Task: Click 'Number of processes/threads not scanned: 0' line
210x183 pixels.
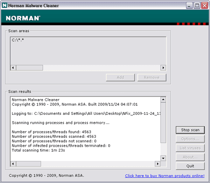Action: coord(54,141)
